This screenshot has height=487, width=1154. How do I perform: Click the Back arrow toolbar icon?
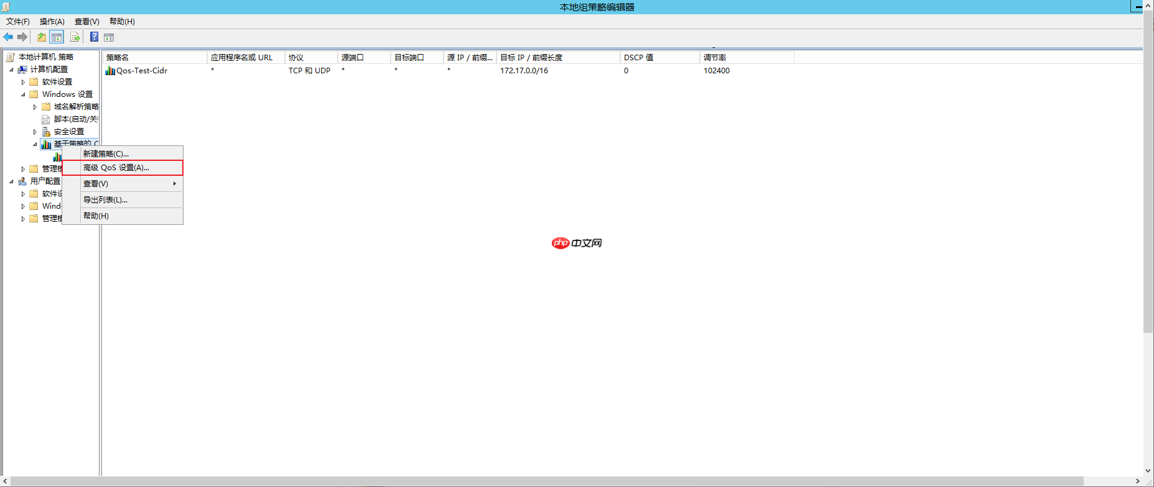8,37
